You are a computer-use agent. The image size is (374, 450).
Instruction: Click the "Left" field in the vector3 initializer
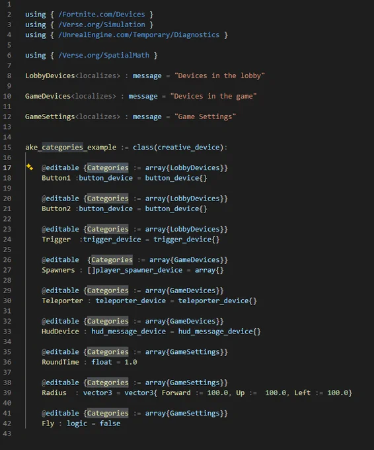(303, 393)
